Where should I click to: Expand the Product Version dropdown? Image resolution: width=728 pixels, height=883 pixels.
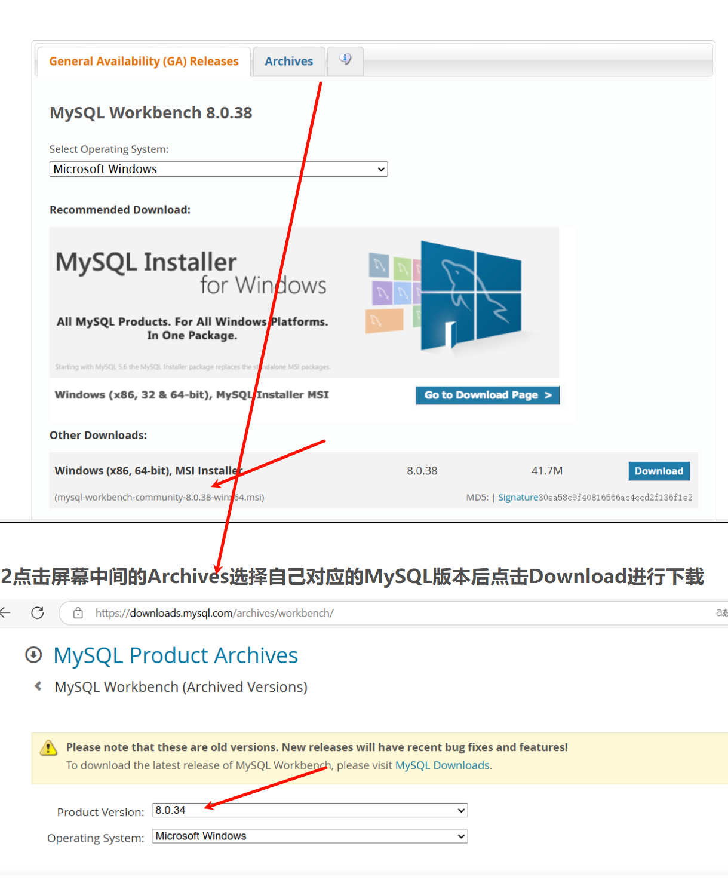click(x=310, y=810)
